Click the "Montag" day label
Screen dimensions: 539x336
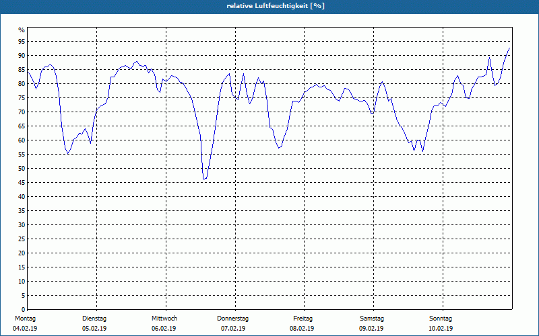pos(25,319)
